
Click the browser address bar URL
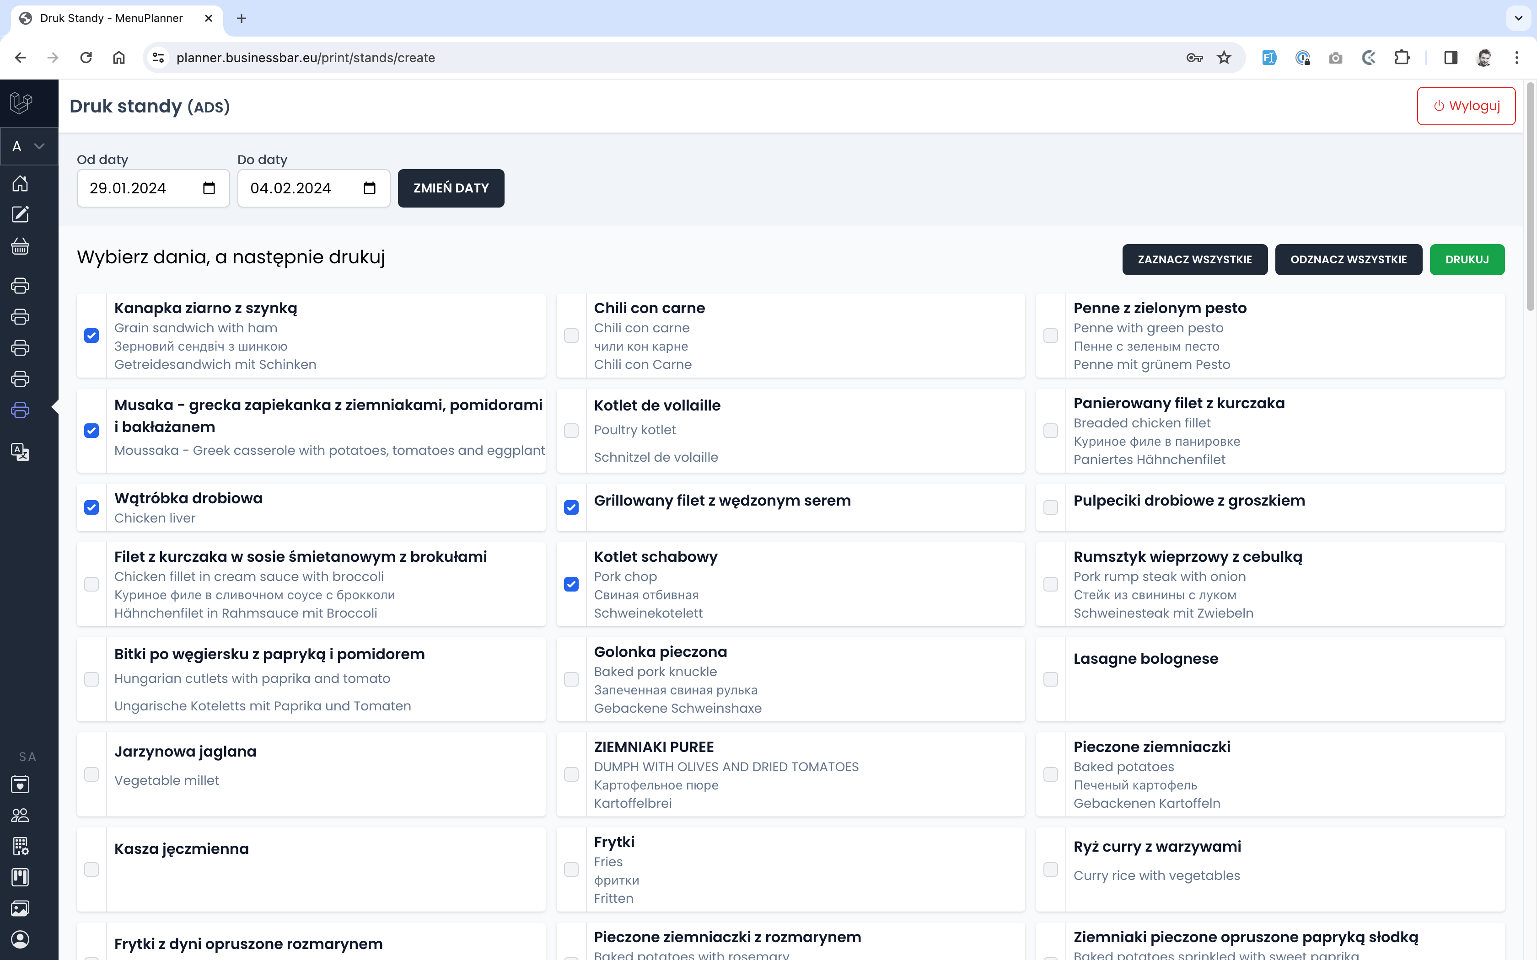pos(306,58)
